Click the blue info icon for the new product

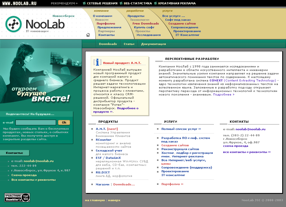[97, 62]
